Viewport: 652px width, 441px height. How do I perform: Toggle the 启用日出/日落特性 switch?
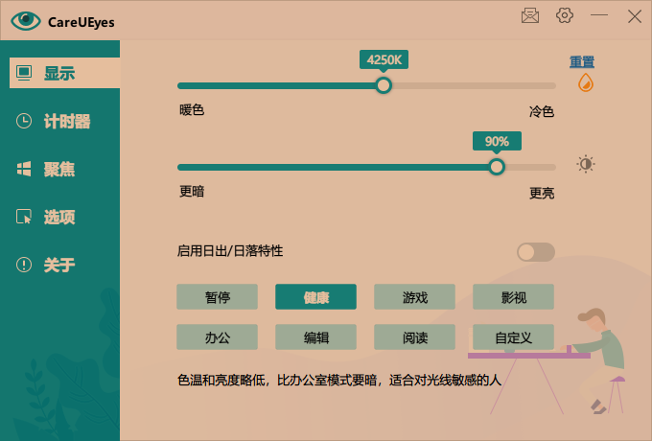point(536,252)
